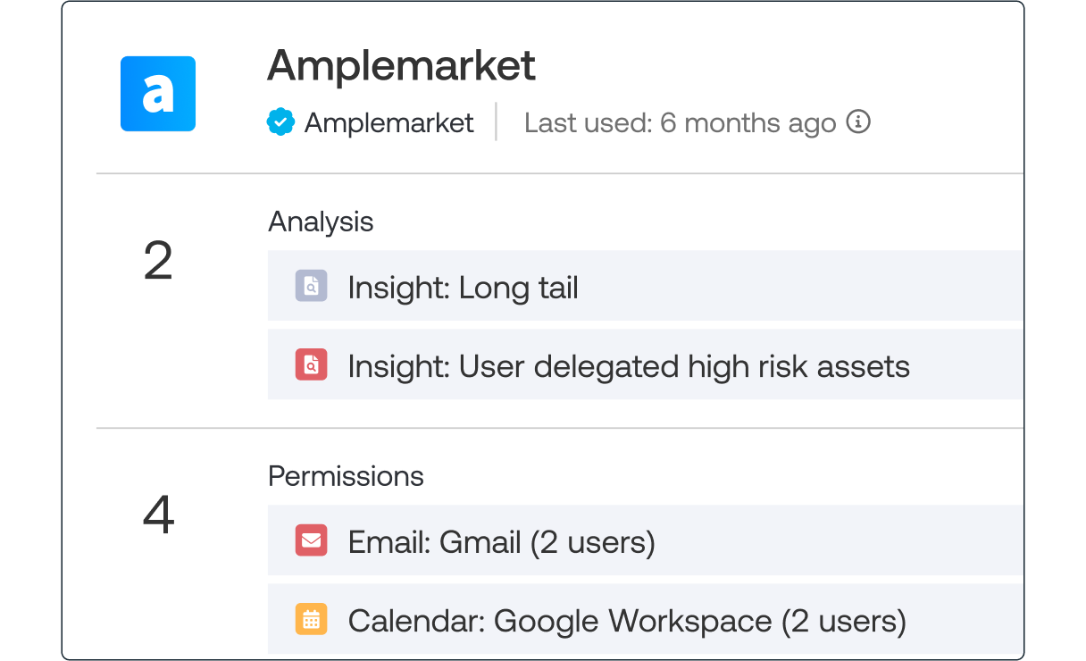The image size is (1086, 661).
Task: Click the blue verified badge icon
Action: pyautogui.click(x=280, y=122)
